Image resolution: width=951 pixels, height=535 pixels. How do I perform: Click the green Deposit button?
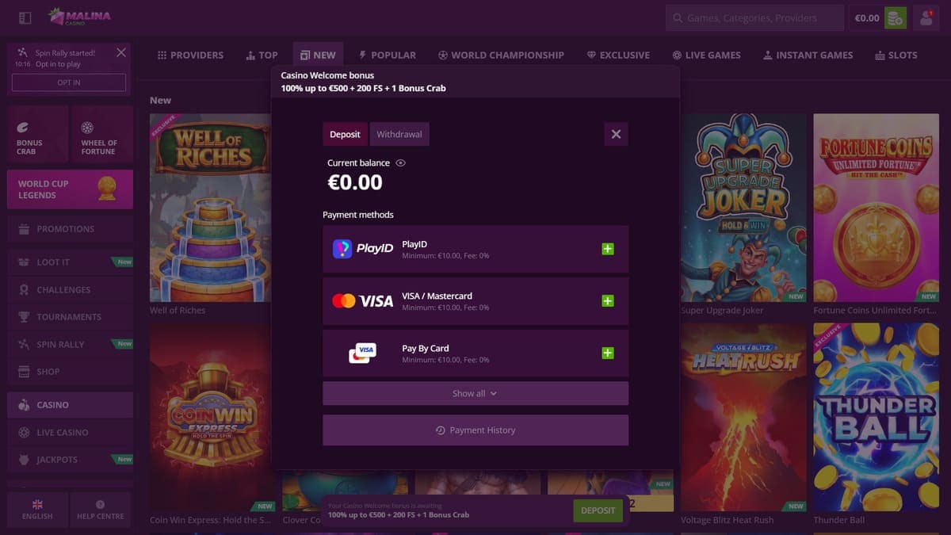[x=598, y=510]
